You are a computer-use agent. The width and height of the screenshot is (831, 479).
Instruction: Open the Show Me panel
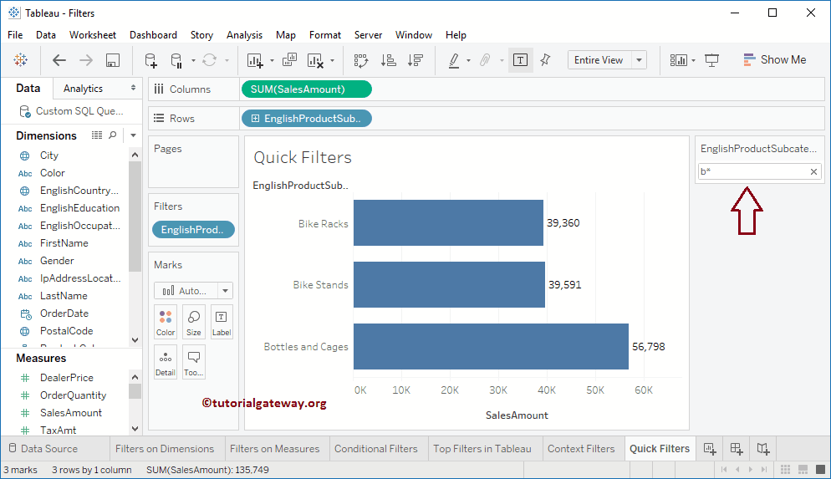[x=774, y=60]
